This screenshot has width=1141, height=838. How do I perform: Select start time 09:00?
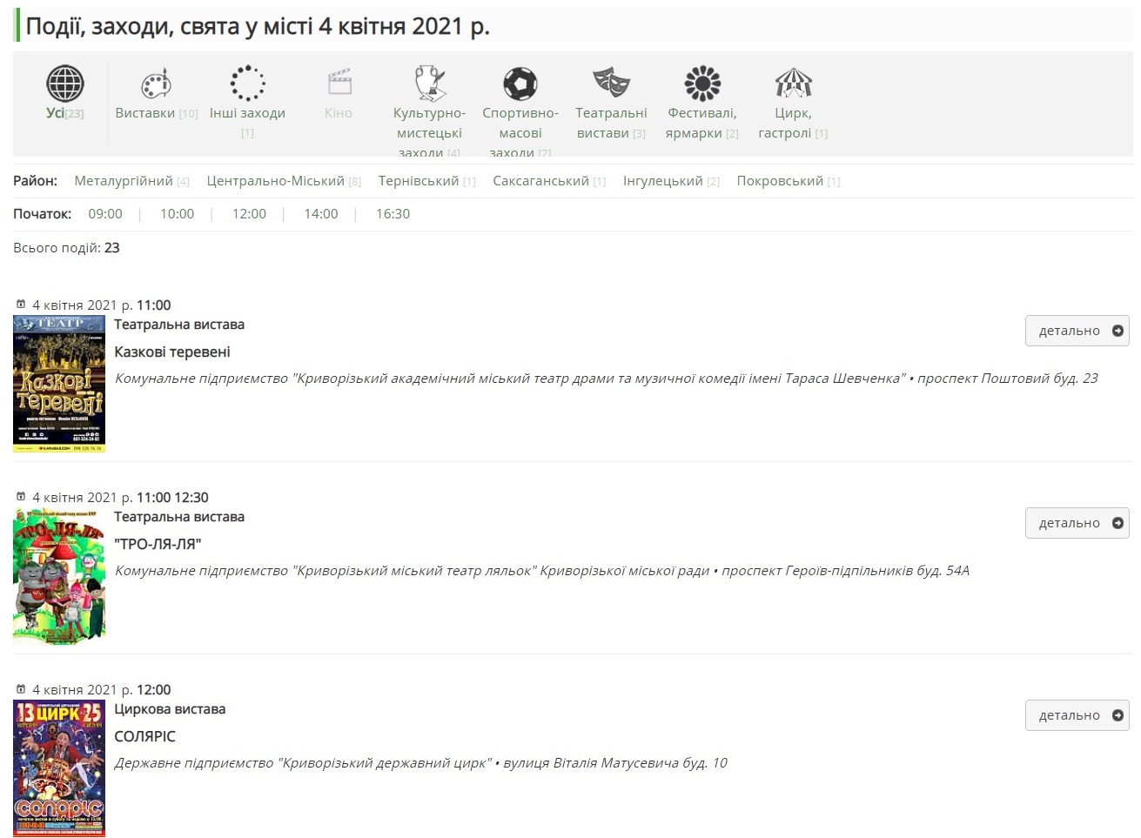tap(105, 214)
